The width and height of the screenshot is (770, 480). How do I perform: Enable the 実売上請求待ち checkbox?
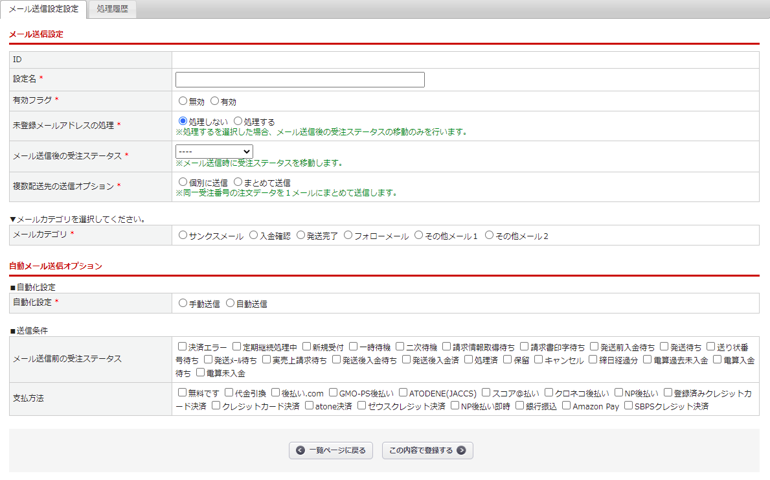(x=267, y=359)
